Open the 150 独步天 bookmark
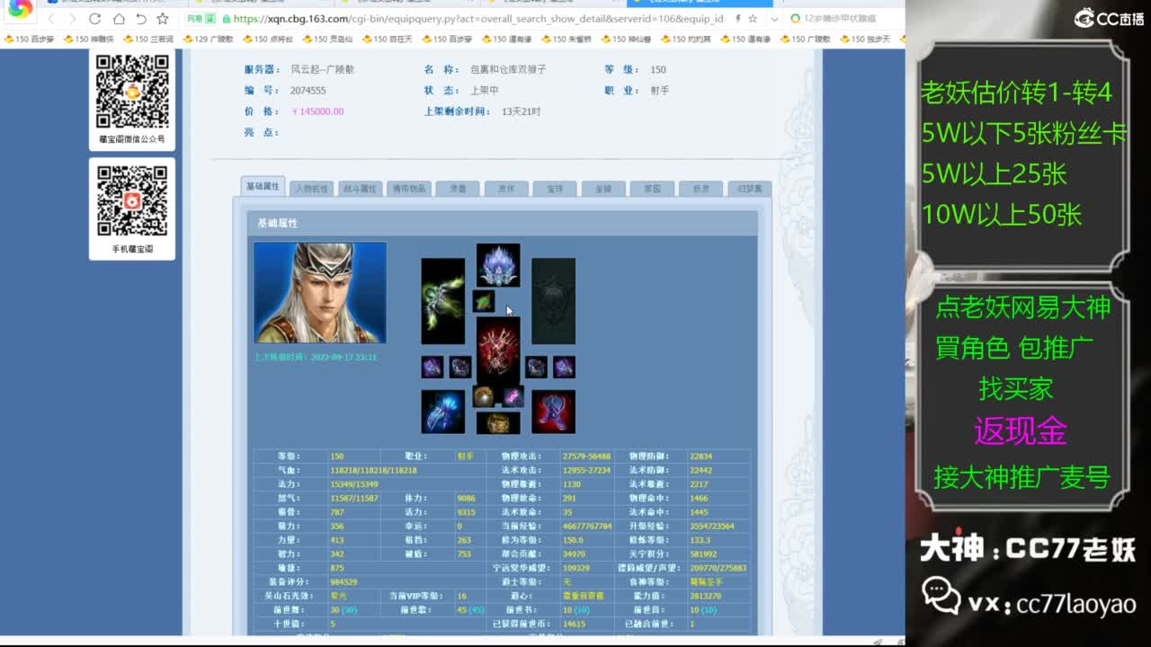Image resolution: width=1151 pixels, height=647 pixels. [x=865, y=39]
